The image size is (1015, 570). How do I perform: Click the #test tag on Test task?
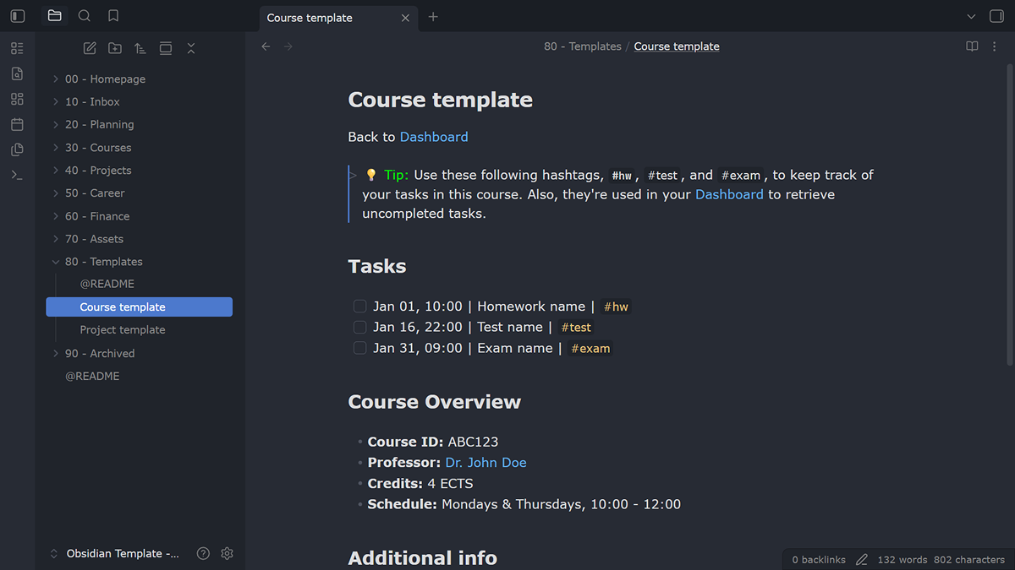point(575,328)
